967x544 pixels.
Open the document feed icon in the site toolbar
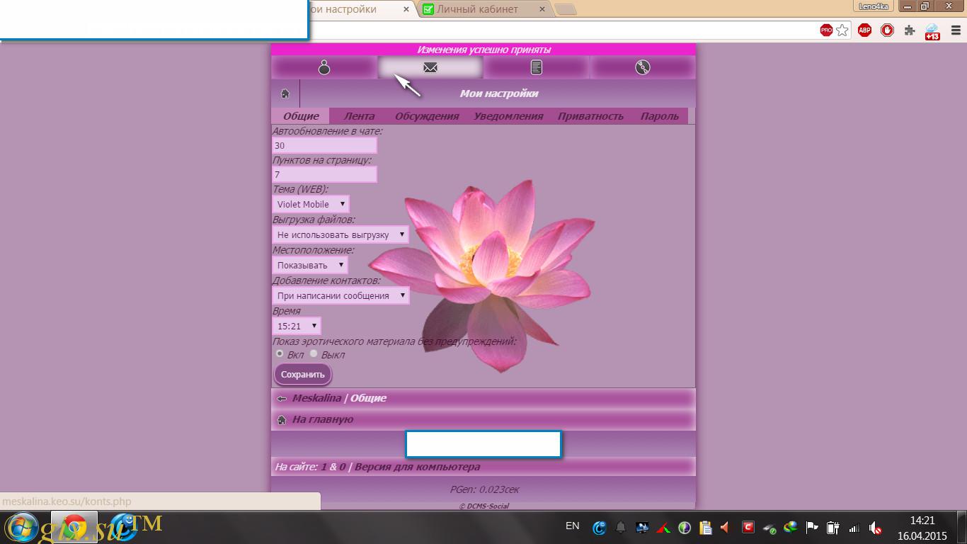coord(537,67)
